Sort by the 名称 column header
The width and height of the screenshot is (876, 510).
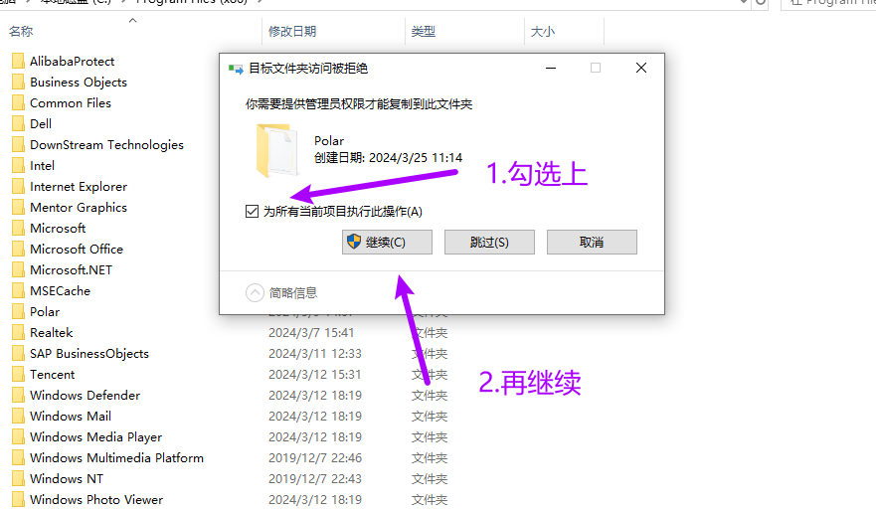[x=21, y=31]
